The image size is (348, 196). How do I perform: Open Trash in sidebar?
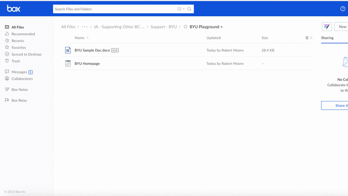click(x=16, y=61)
